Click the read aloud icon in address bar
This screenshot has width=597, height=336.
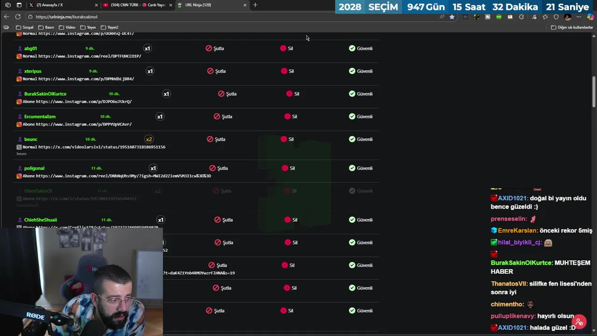click(x=442, y=17)
